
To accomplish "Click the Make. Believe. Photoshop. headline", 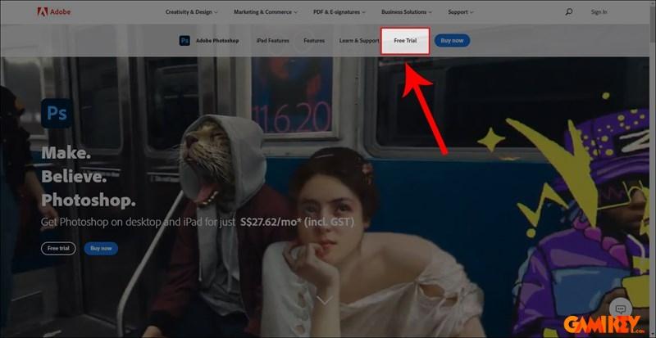I will (89, 177).
